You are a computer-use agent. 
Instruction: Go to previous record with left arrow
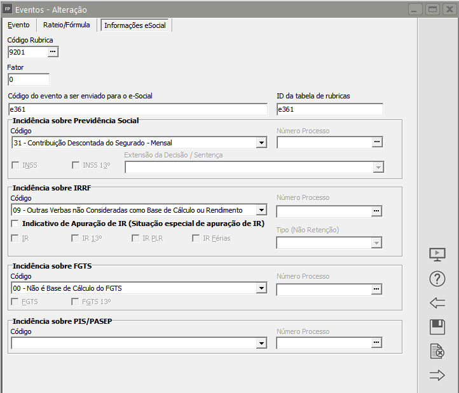point(437,303)
